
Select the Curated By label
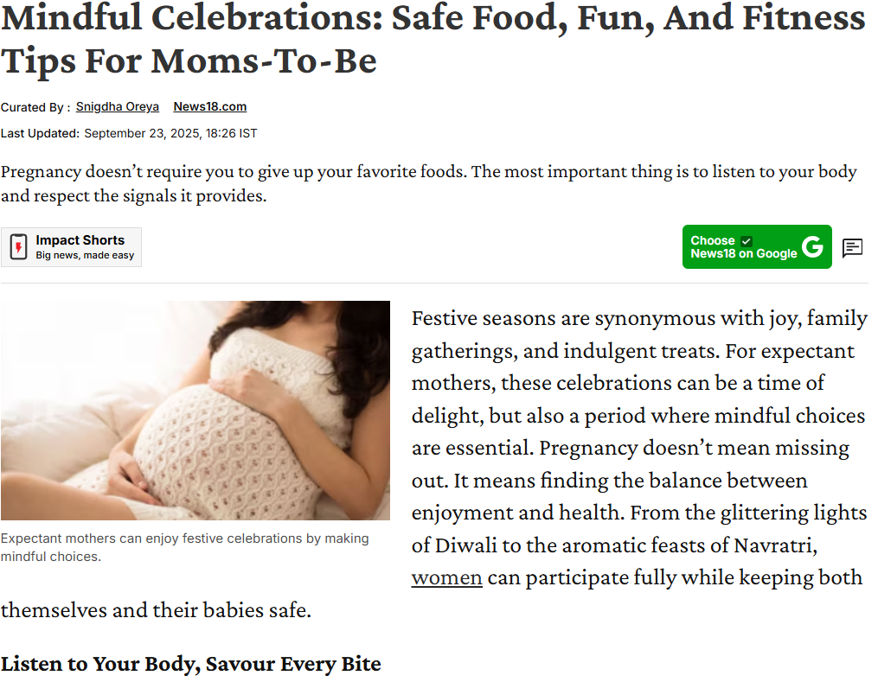tap(35, 107)
